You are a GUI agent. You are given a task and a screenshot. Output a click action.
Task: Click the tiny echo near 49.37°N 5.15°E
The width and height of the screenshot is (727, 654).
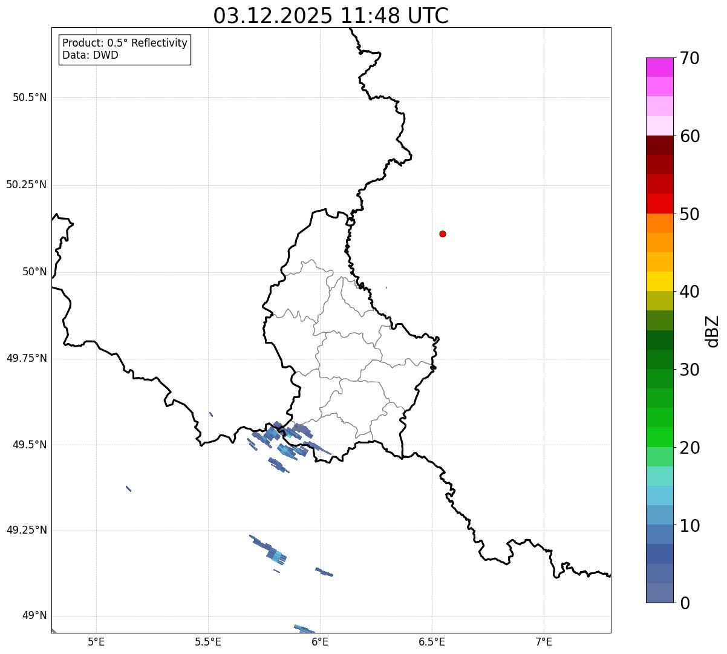coord(128,488)
